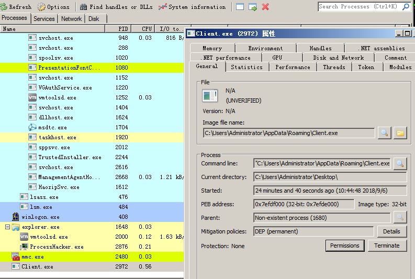Select Client.exe in the process list
The width and height of the screenshot is (415, 279).
[x=92, y=266]
